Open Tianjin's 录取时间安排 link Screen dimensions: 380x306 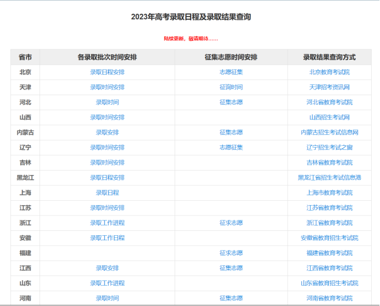(108, 87)
